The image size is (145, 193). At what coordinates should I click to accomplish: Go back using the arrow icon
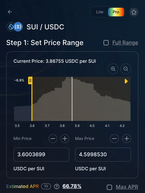[x=10, y=12]
